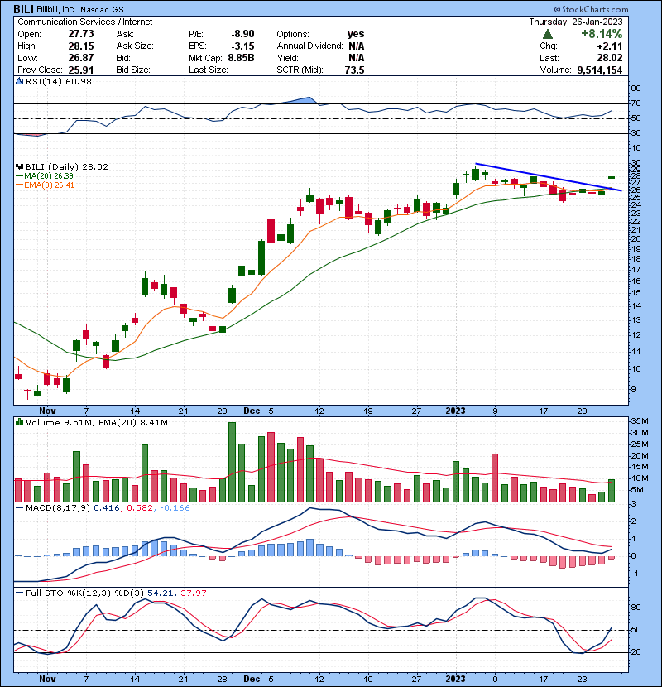Screen dimensions: 662x687
Task: Open the StockCharts.com copyright label
Action: tap(591, 9)
